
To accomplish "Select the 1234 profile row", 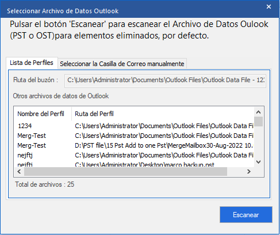I will (134, 126).
